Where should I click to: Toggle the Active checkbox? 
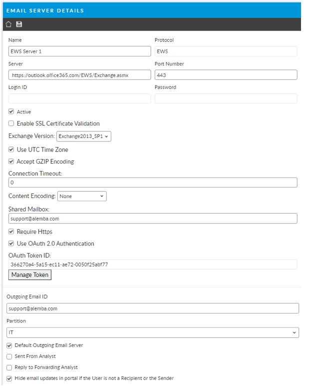point(11,111)
